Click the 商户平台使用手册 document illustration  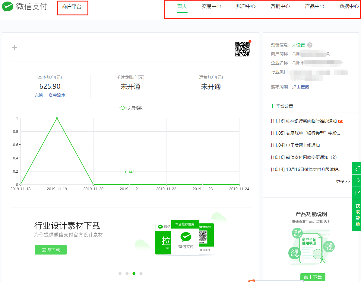click(310, 248)
